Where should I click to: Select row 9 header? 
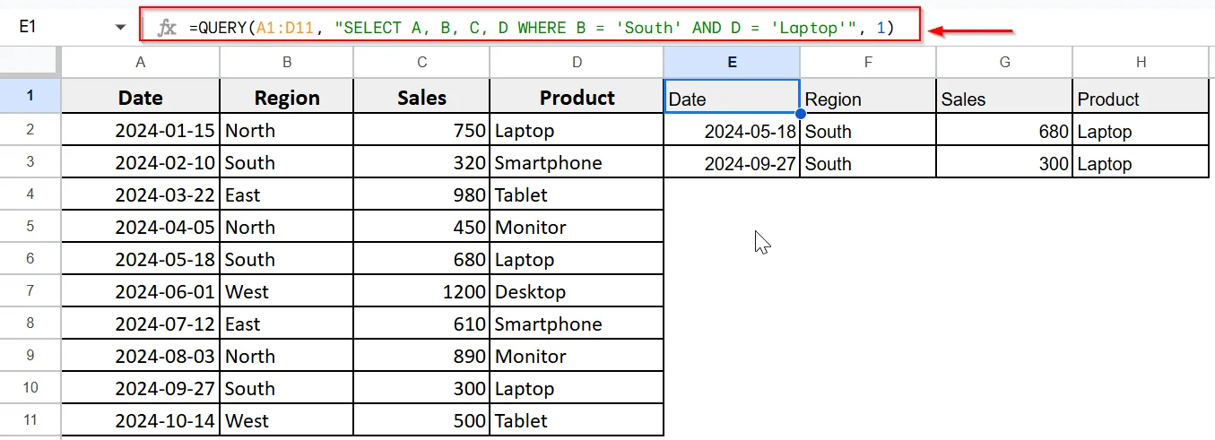30,356
